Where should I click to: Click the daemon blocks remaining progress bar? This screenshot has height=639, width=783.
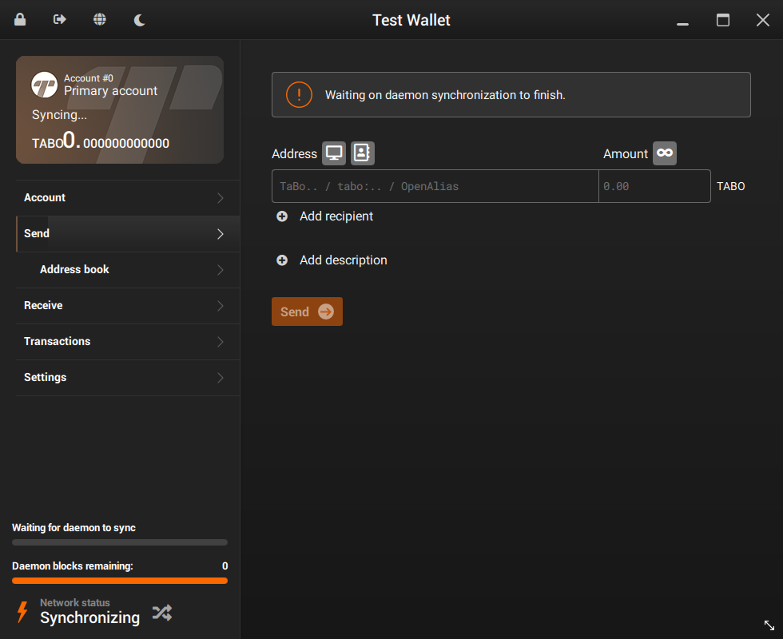[120, 581]
